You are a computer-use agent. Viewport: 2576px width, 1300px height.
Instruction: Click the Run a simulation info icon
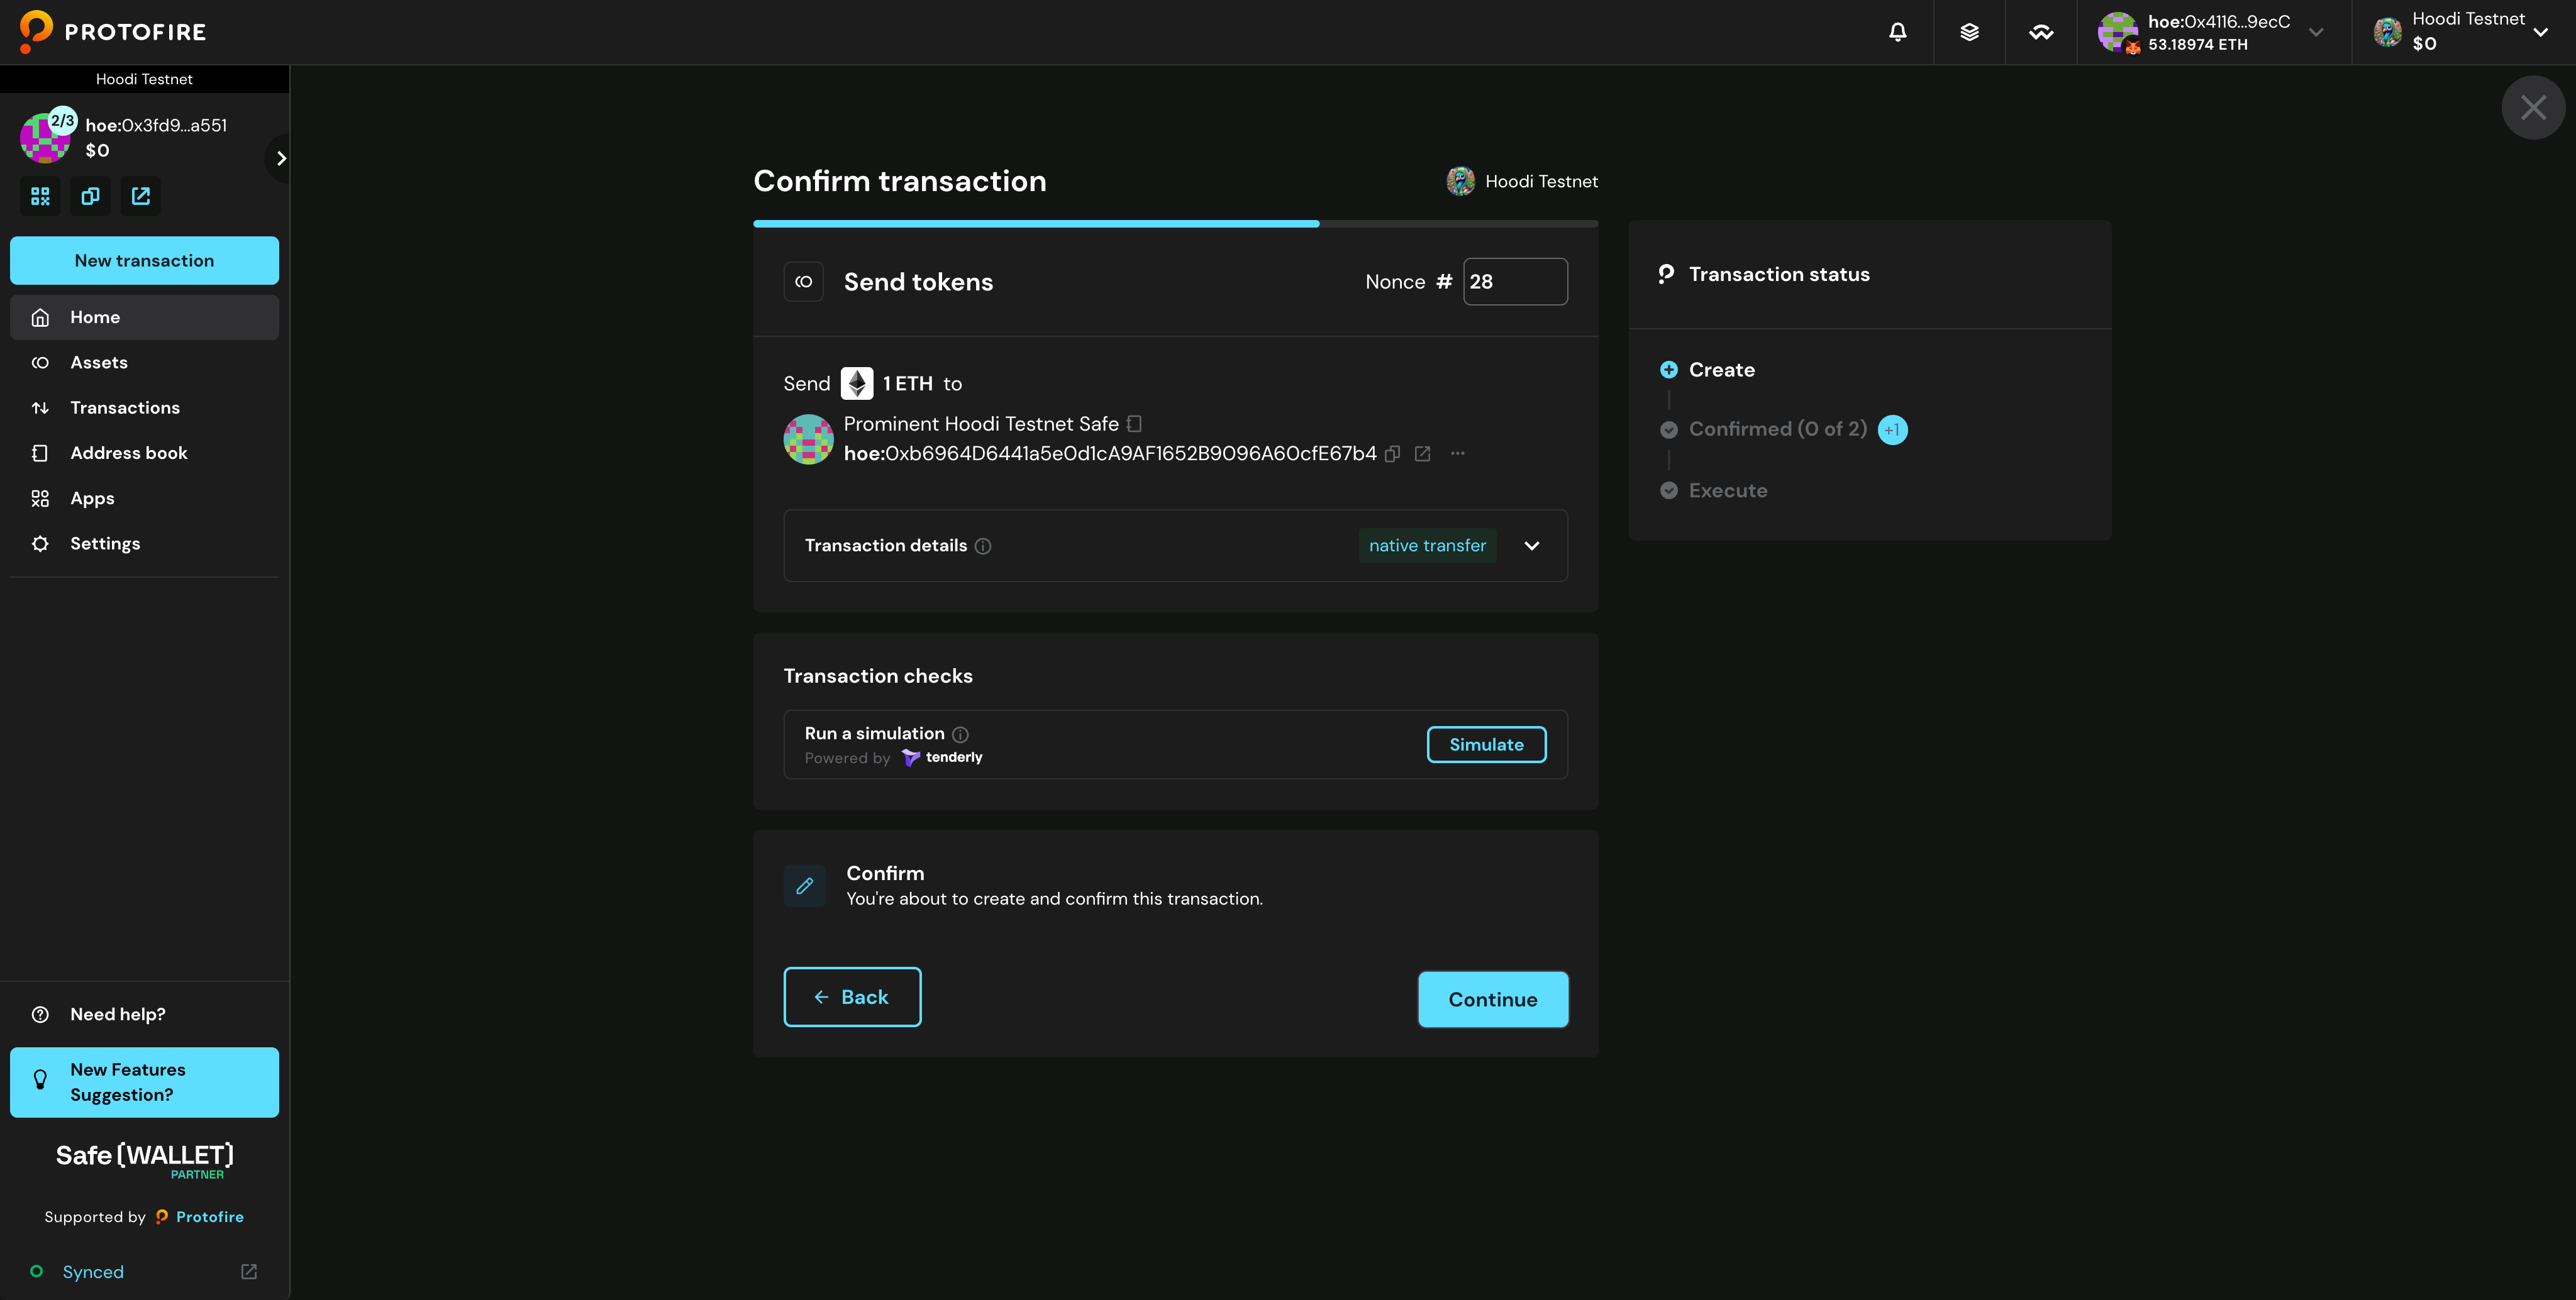[x=960, y=734]
